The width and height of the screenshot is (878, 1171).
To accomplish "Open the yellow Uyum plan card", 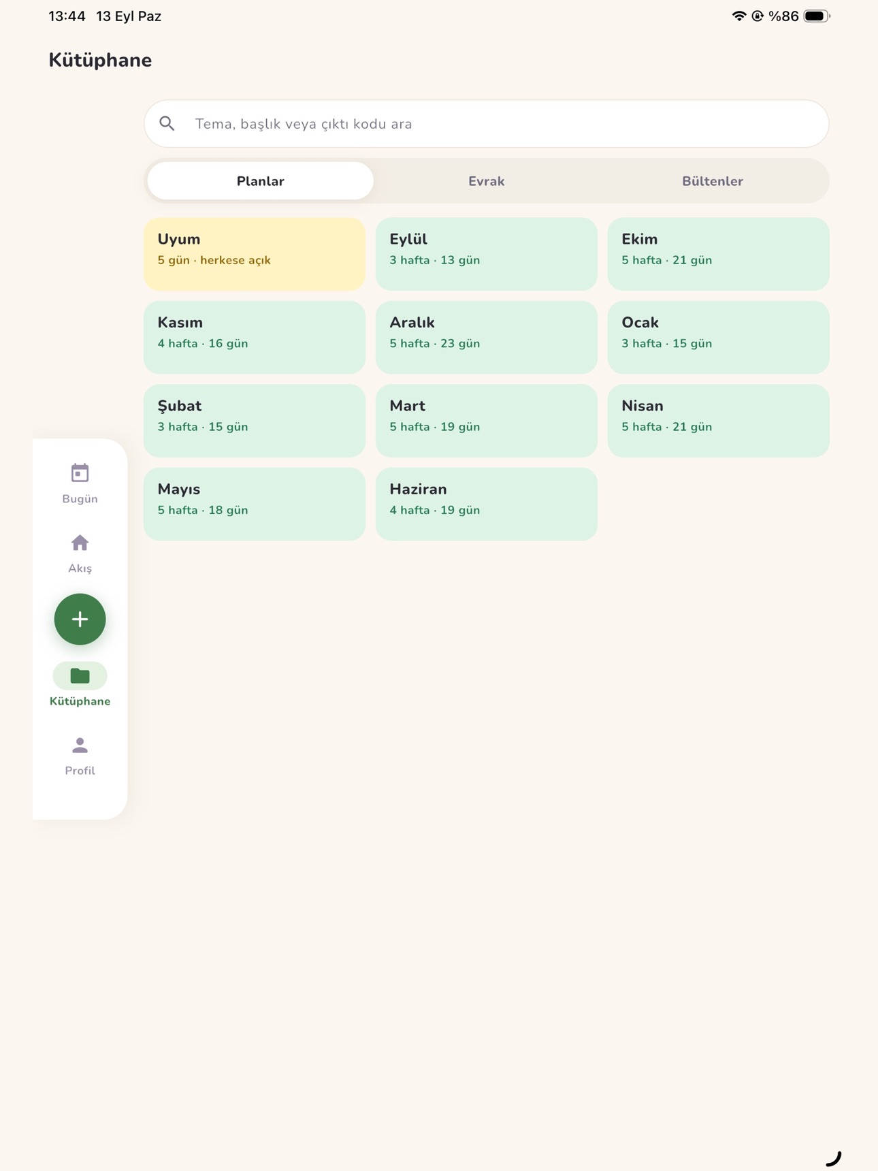I will 255,254.
